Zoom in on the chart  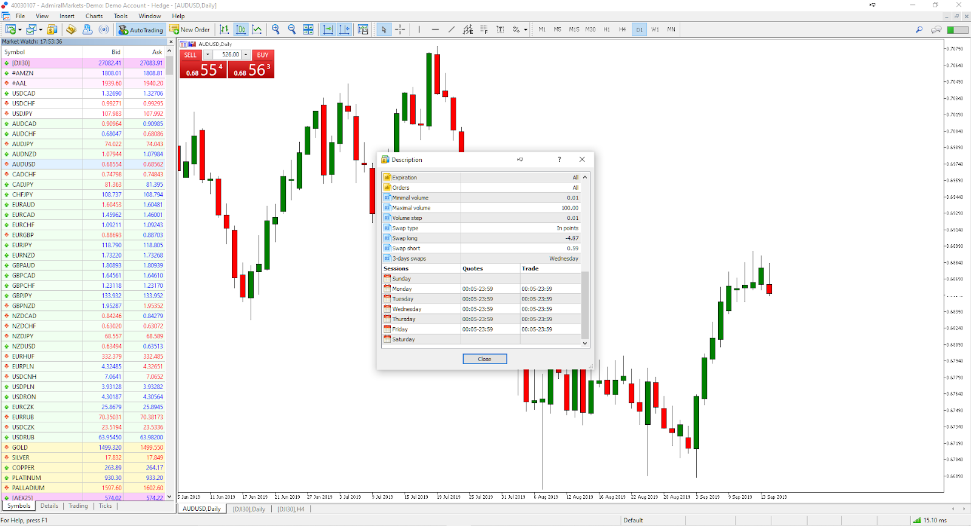(x=276, y=29)
